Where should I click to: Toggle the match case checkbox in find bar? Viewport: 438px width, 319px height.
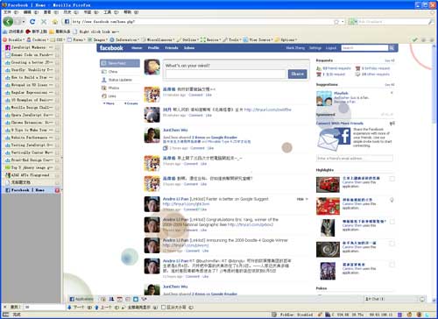click(164, 308)
